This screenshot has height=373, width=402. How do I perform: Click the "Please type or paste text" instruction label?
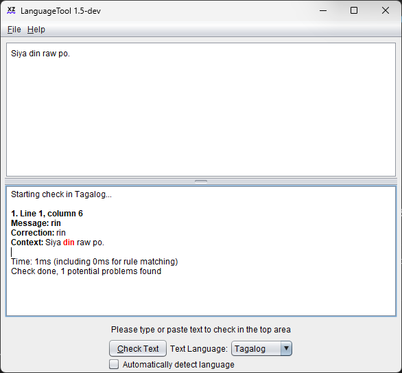point(201,330)
